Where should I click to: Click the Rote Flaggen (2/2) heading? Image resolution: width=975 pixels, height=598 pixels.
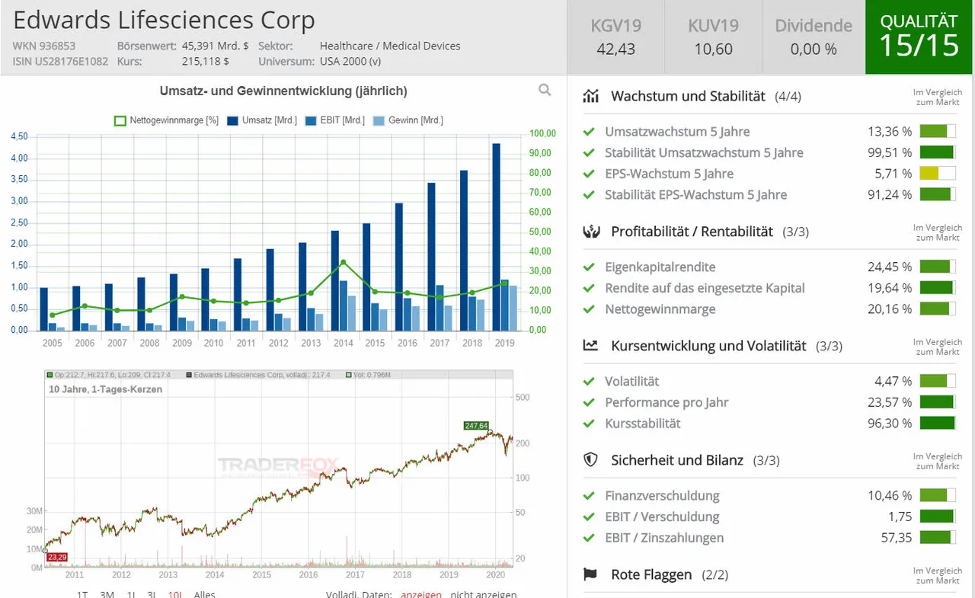click(x=669, y=574)
